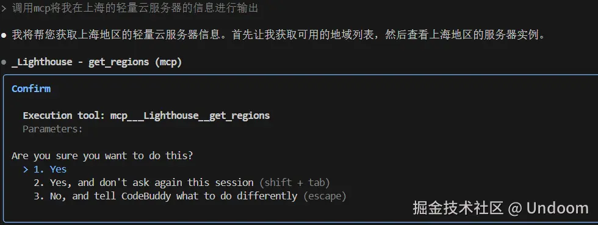The image size is (598, 225).
Task: Click the blue "Confirm" heading
Action: pyautogui.click(x=31, y=89)
